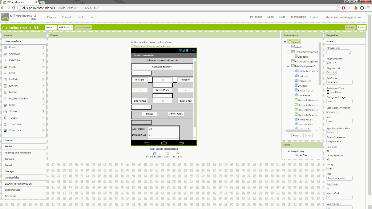Collapse the TableArrangement1 tree node
This screenshot has width=372, height=209.
[288, 66]
